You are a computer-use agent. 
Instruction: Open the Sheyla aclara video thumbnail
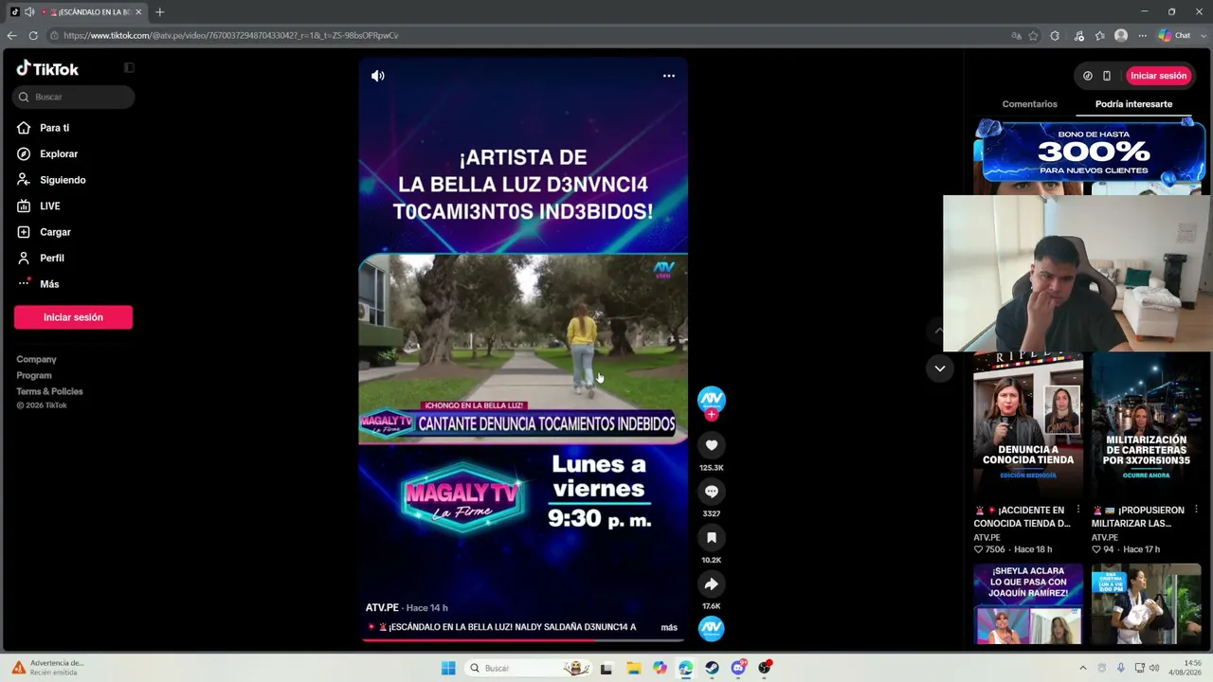pyautogui.click(x=1028, y=604)
